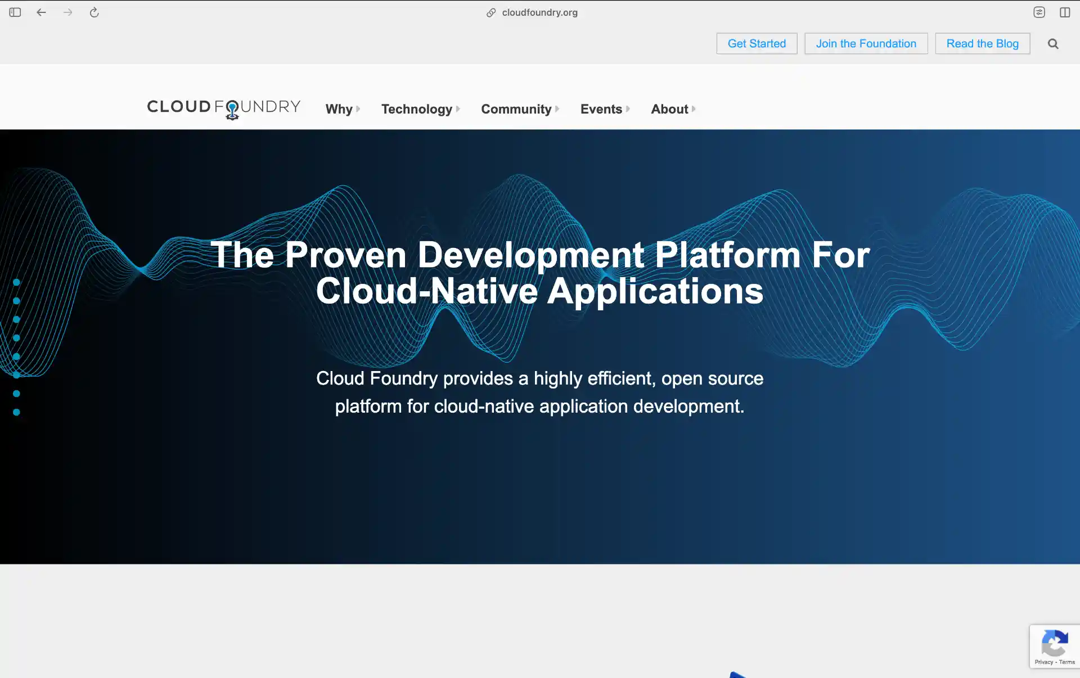Click the Get Started button
This screenshot has height=678, width=1080.
756,43
